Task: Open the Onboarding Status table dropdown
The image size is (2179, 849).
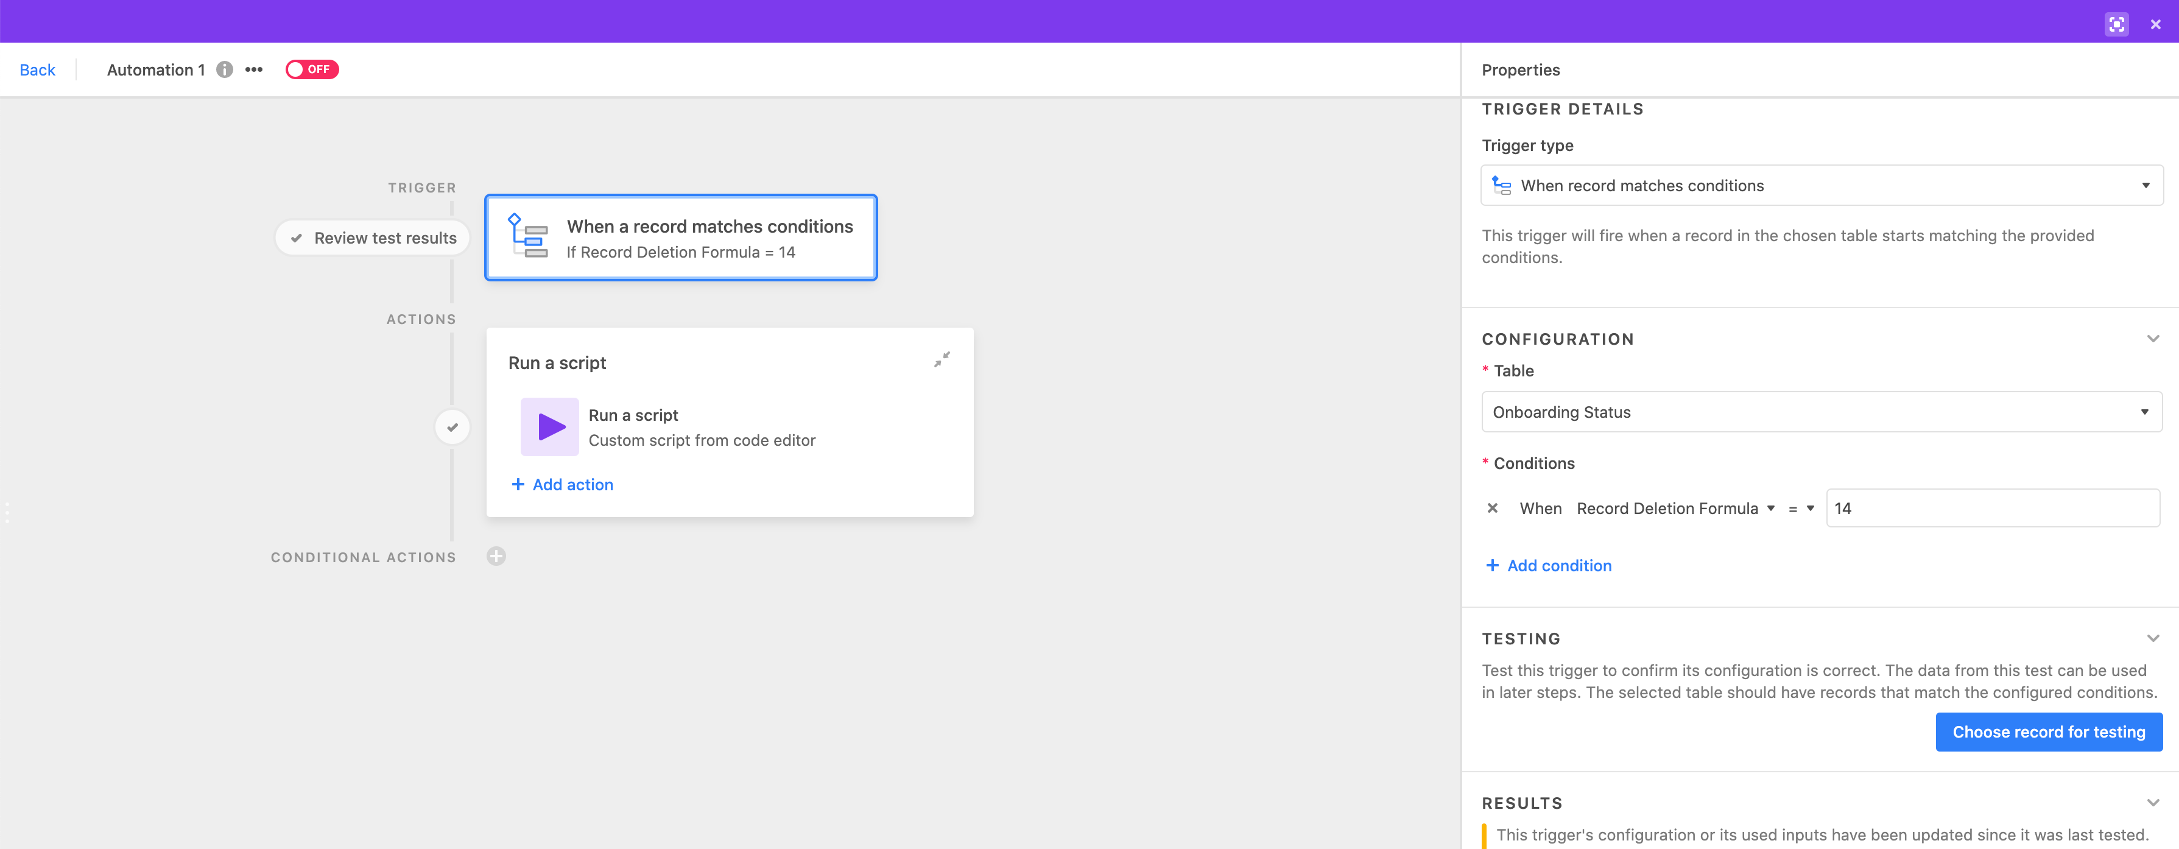Action: coord(1822,412)
